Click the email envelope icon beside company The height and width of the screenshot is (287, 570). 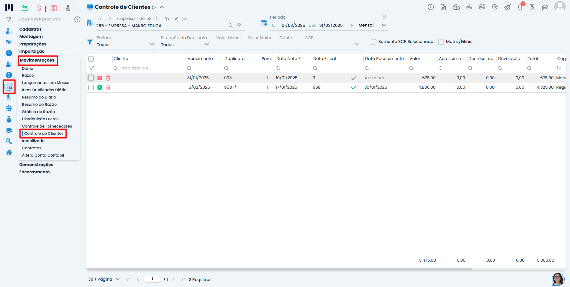coord(239,26)
